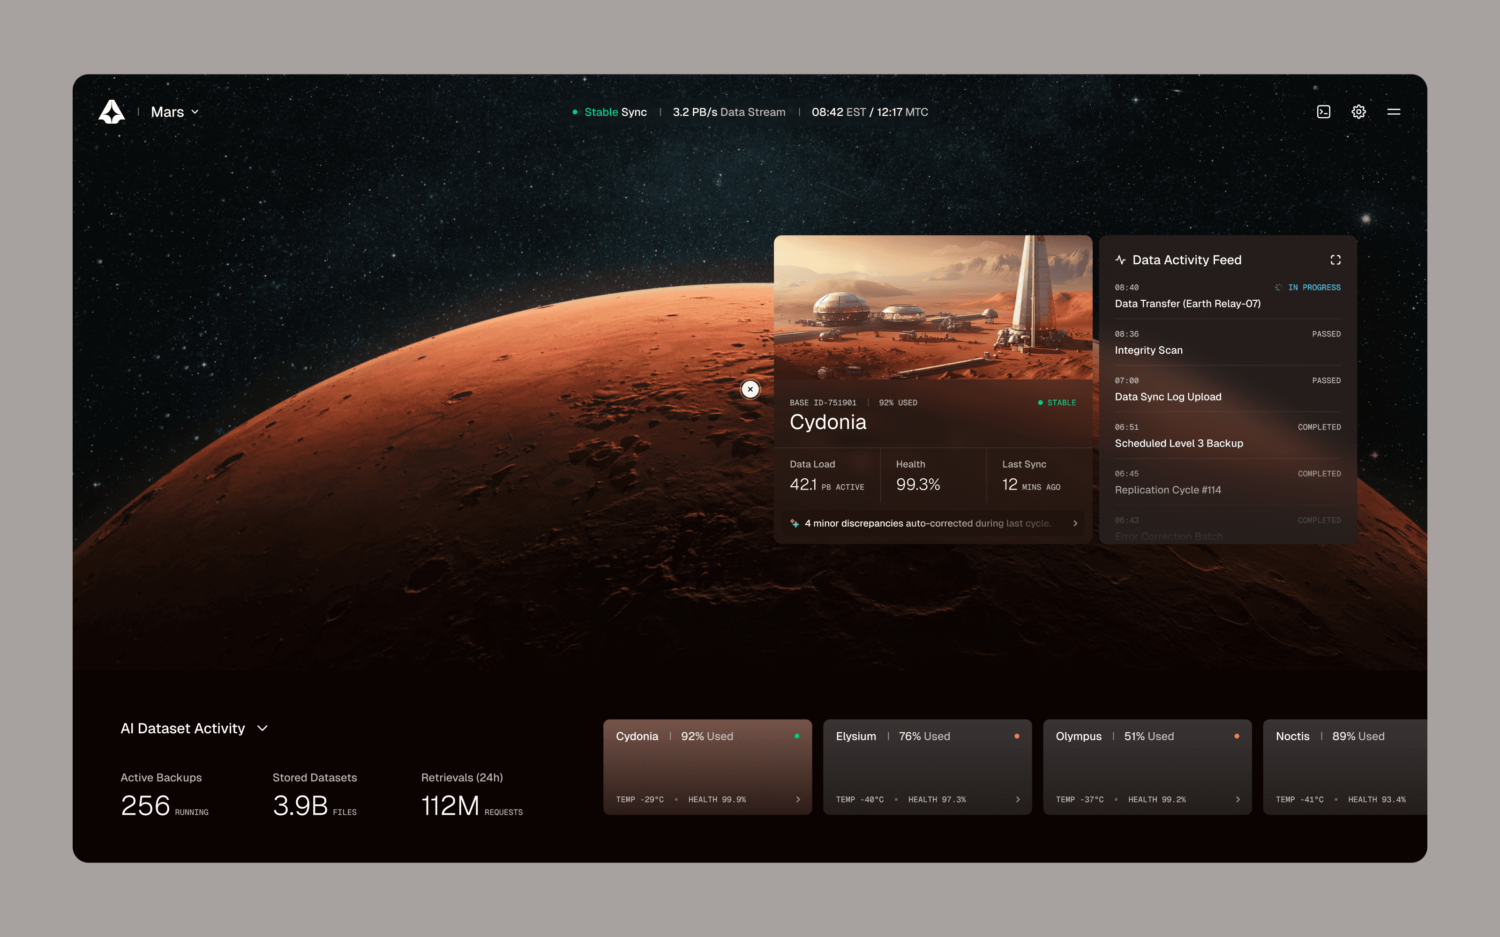This screenshot has height=937, width=1500.
Task: Open Data Transfer (Earth Relay-07) entry
Action: pos(1187,304)
